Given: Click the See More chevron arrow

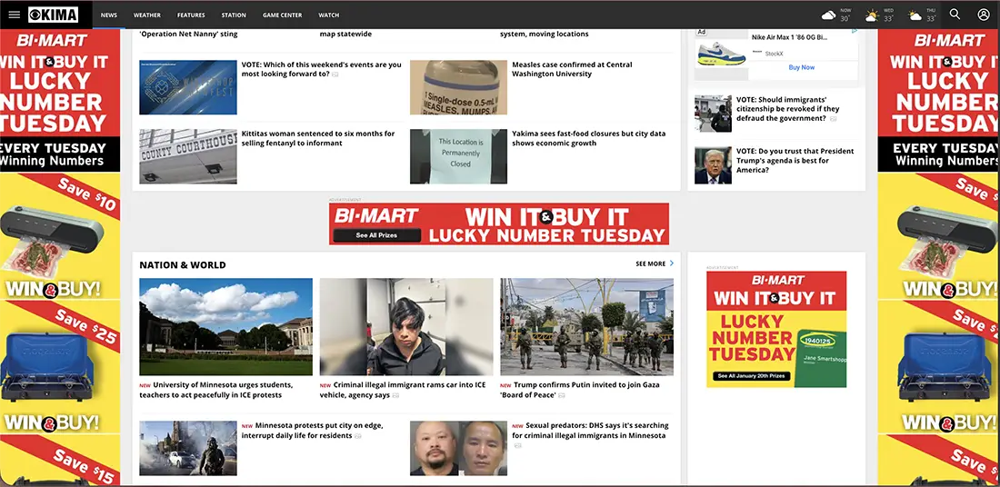Looking at the screenshot, I should (x=672, y=263).
